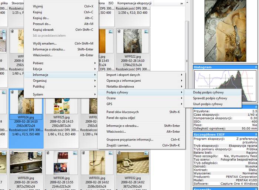Collapse the Szczegółowe EXIF panel chevron

tap(256, 135)
